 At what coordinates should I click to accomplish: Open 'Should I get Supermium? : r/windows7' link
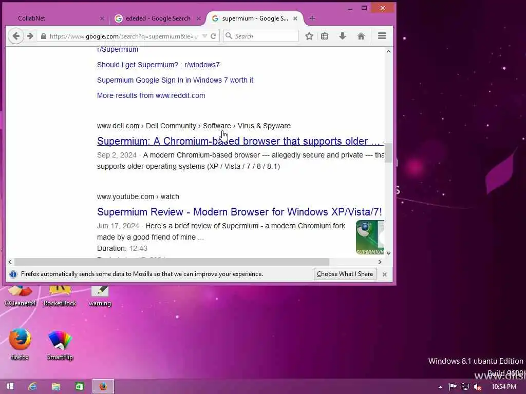[x=158, y=65]
